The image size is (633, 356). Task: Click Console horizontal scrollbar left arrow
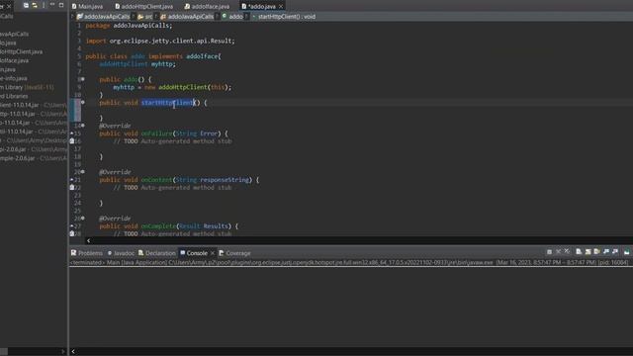pos(73,352)
